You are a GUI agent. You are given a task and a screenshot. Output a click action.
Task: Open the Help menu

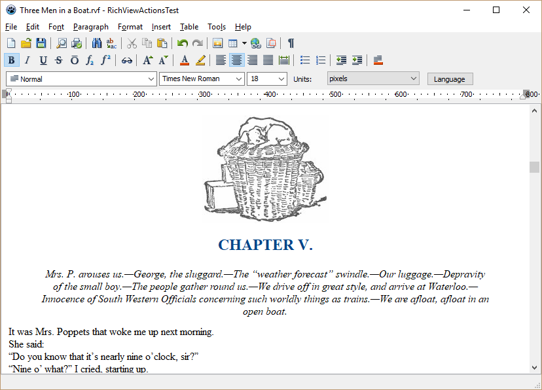(x=243, y=27)
